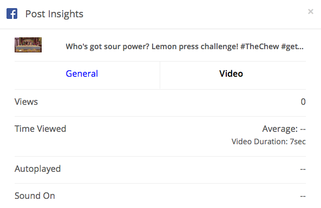
Task: Switch to the General tab
Action: (82, 74)
